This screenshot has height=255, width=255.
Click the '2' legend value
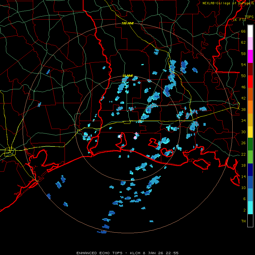(245, 210)
